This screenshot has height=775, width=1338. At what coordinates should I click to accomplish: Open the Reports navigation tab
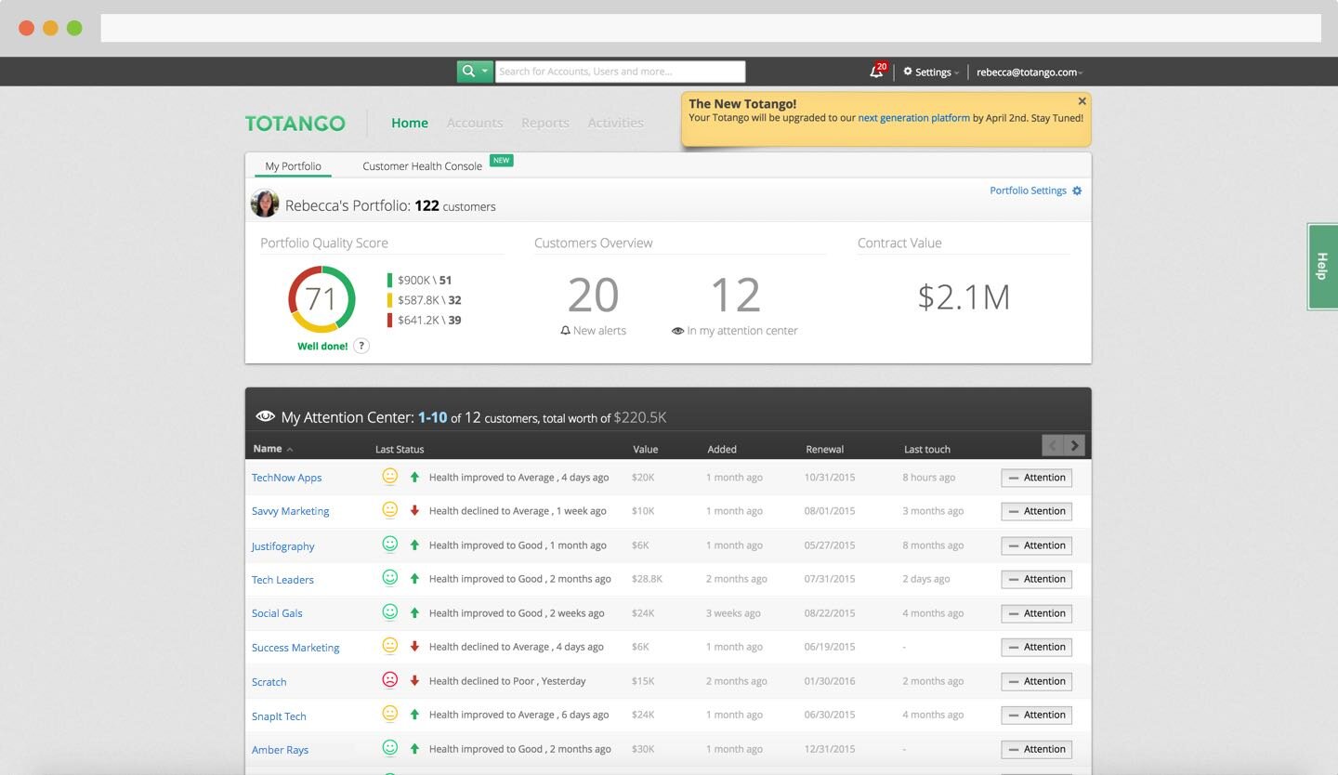click(545, 123)
